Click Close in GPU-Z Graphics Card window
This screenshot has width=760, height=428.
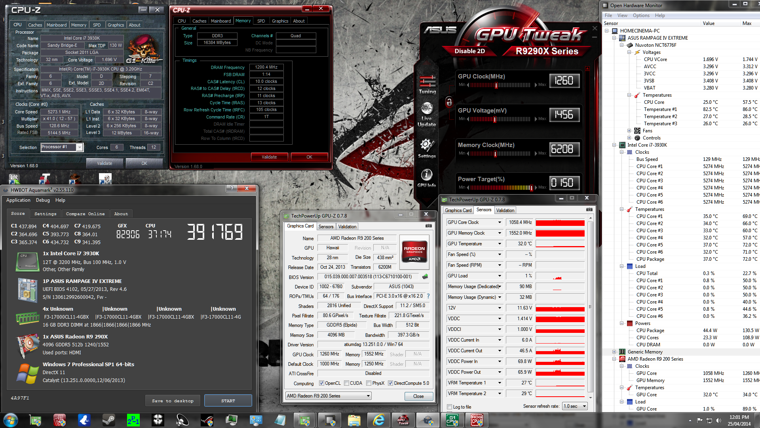coord(418,396)
